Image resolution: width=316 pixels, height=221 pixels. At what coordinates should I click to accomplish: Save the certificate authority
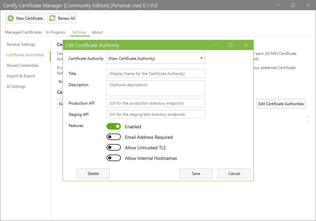(x=196, y=173)
